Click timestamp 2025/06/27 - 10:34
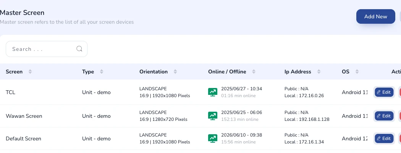 pos(241,89)
